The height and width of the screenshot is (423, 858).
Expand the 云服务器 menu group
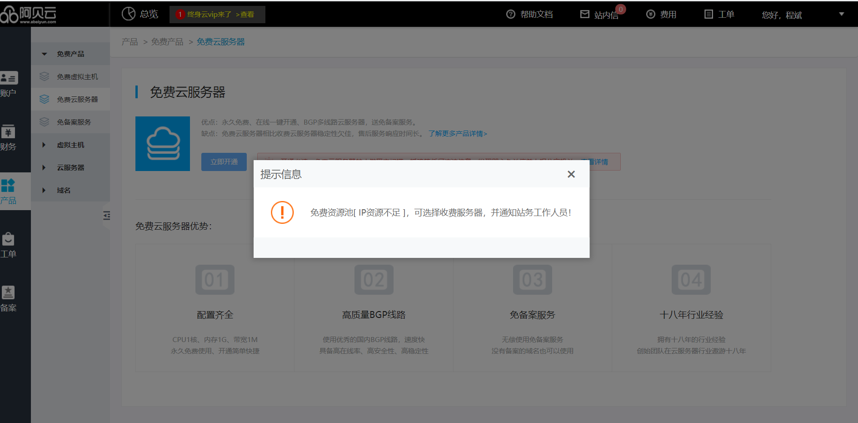(x=70, y=167)
